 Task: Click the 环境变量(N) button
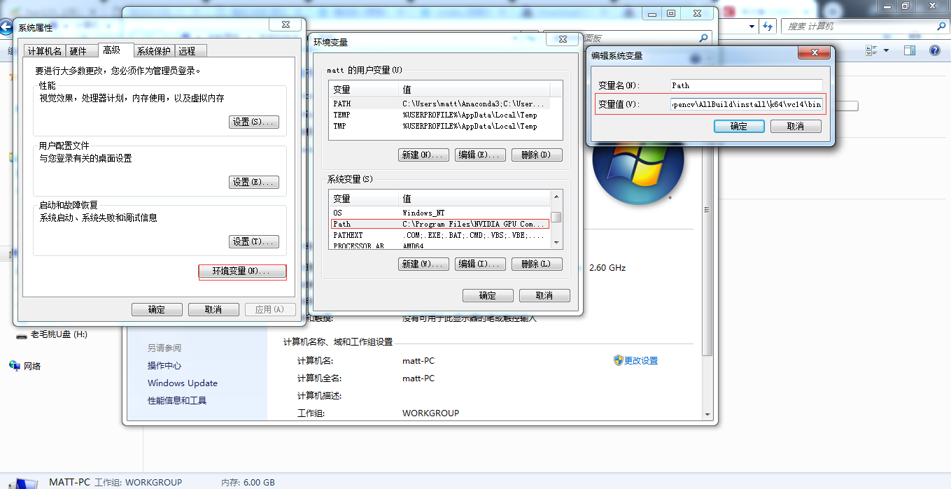pyautogui.click(x=242, y=272)
